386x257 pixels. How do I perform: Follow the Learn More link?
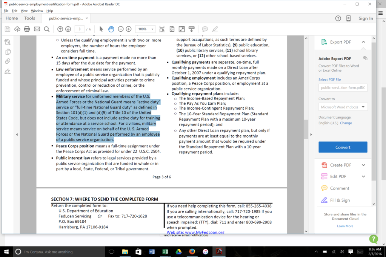[345, 226]
